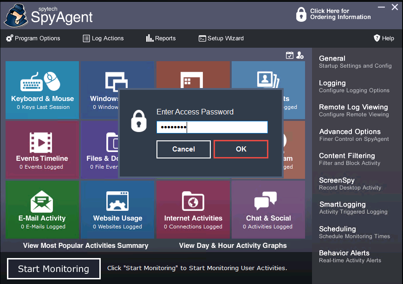The image size is (403, 284).
Task: Click the '0 Keys Last Session' text
Action: (43, 107)
